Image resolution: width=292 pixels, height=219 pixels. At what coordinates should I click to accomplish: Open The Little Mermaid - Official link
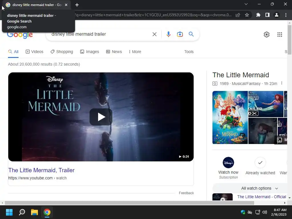point(261,197)
